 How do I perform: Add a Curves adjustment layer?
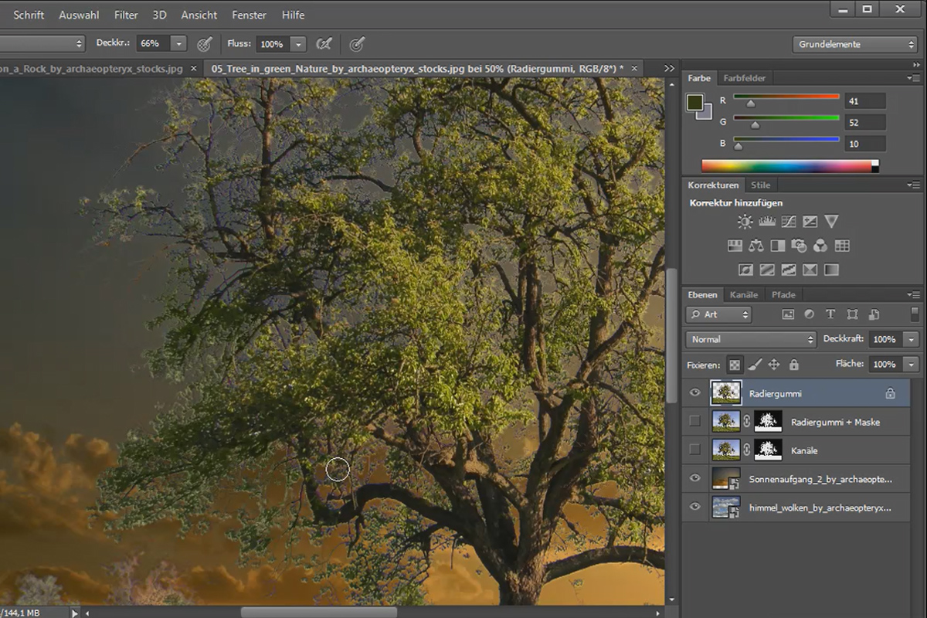788,222
